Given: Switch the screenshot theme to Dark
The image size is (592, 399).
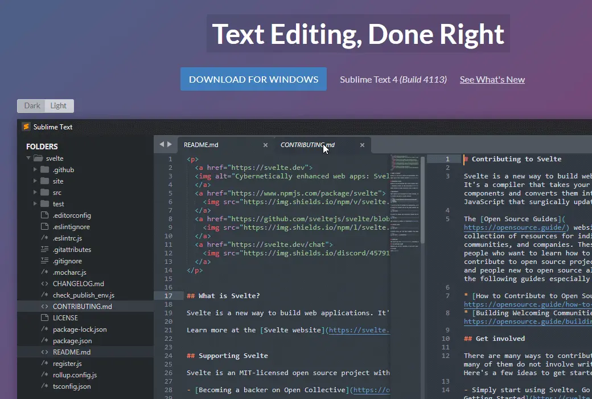Looking at the screenshot, I should click(32, 106).
